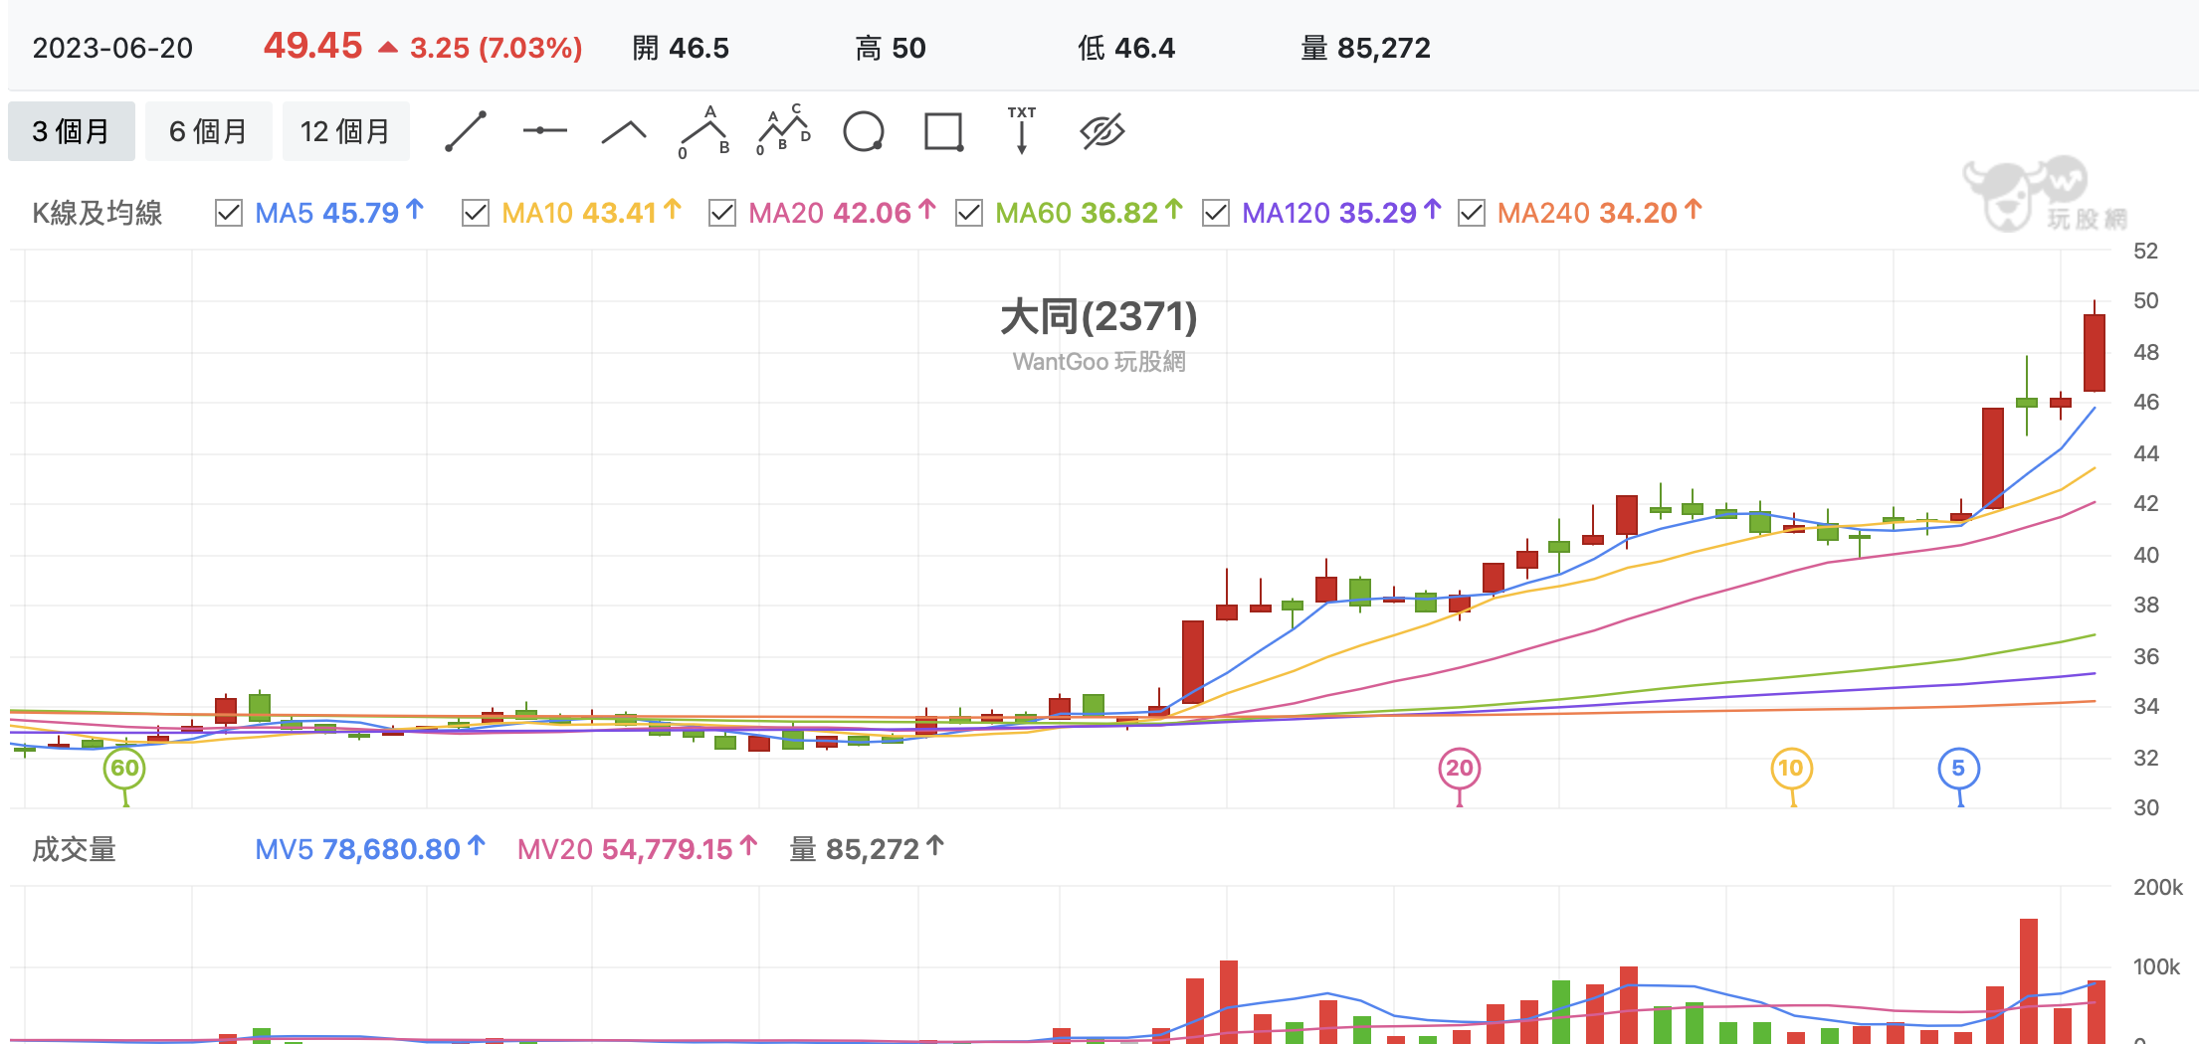The width and height of the screenshot is (2199, 1044).
Task: Select the trend line drawing tool
Action: [466, 131]
